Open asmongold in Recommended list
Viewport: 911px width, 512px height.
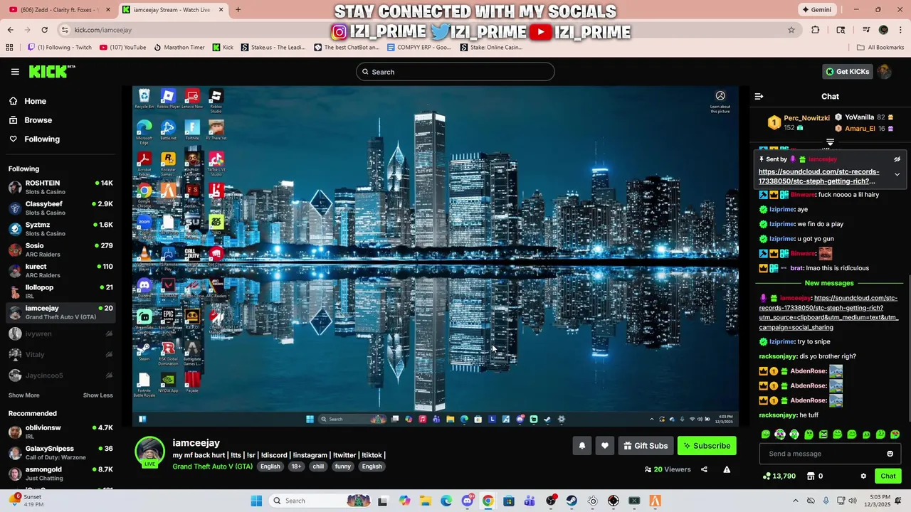(x=60, y=474)
